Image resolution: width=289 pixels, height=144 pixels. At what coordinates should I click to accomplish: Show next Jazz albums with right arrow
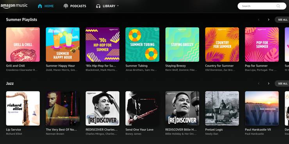[x=269, y=84]
